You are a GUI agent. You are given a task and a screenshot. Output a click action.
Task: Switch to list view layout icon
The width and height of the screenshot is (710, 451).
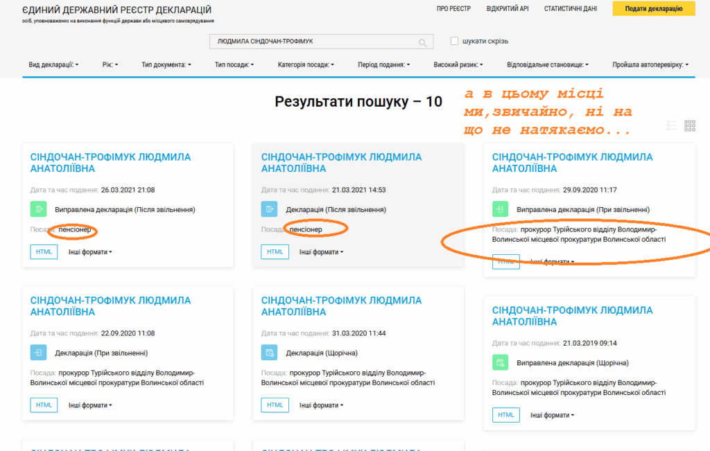671,125
